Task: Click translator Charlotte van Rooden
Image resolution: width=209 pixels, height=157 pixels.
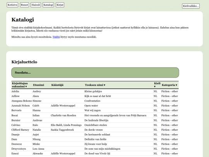Action: pos(63,116)
